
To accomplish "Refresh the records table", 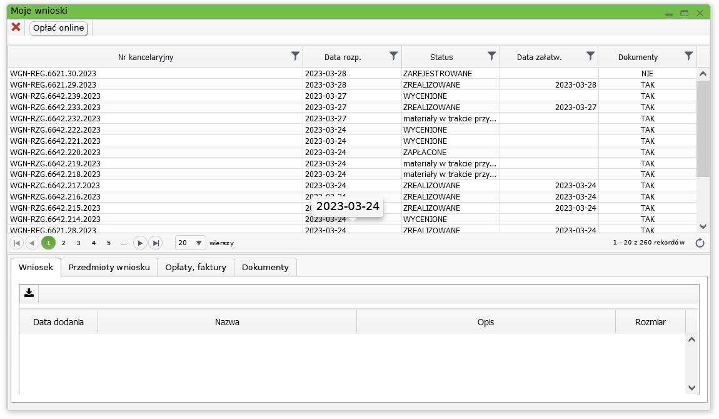I will click(x=700, y=243).
